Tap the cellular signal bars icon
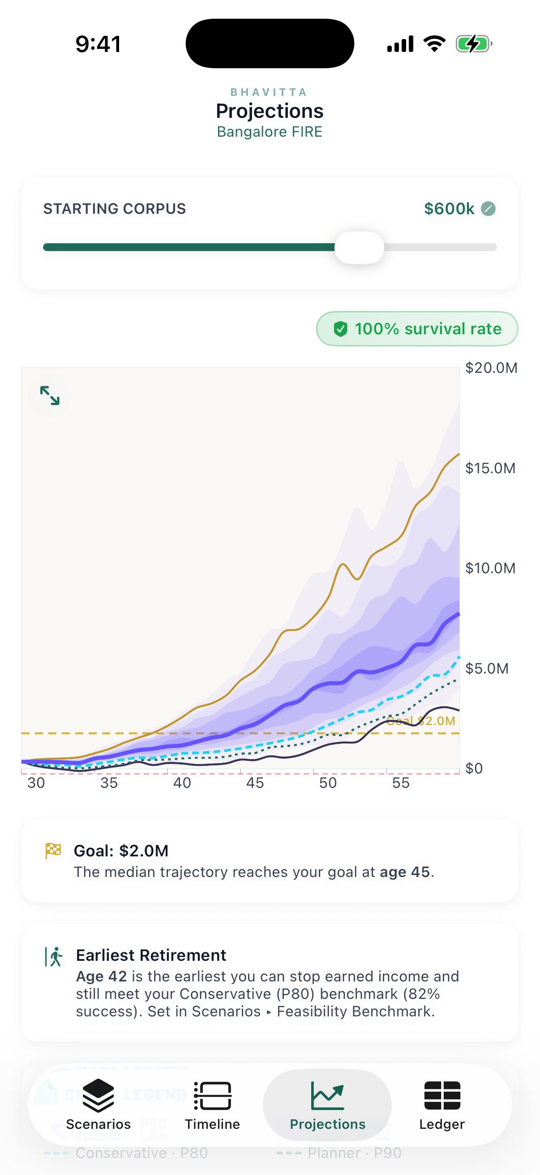The height and width of the screenshot is (1175, 540). (400, 44)
